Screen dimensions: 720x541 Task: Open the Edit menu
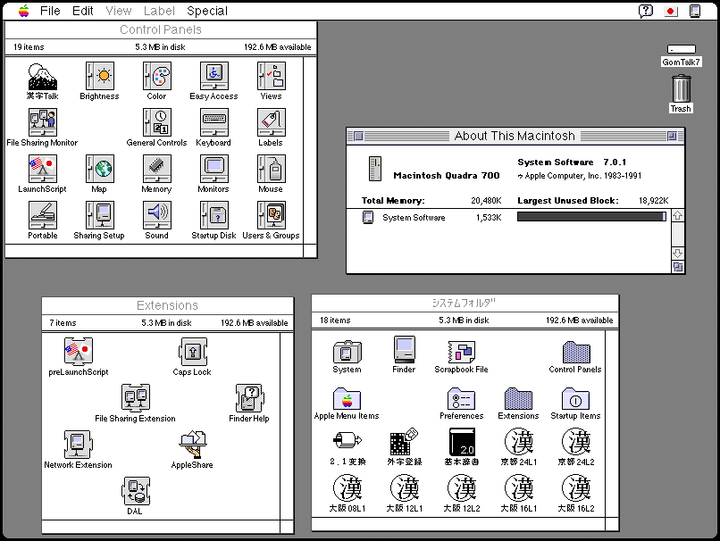coord(83,11)
